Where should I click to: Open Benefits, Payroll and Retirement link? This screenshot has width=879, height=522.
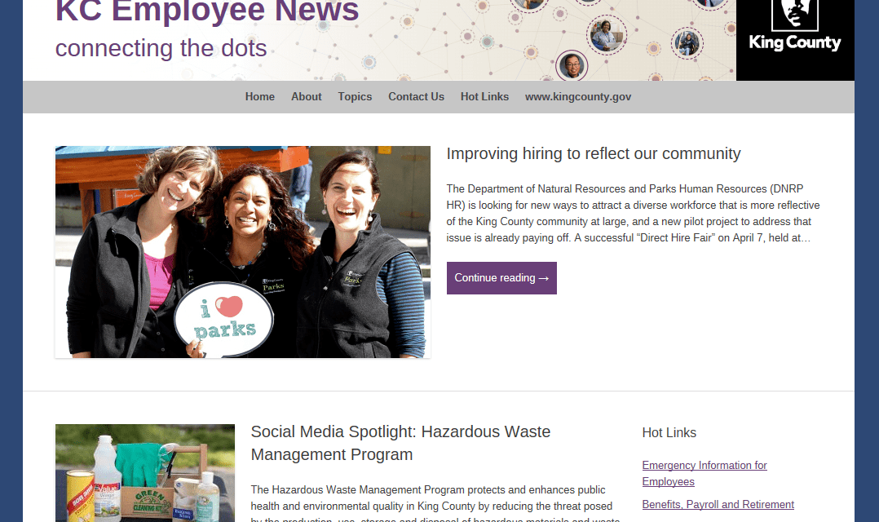[718, 504]
